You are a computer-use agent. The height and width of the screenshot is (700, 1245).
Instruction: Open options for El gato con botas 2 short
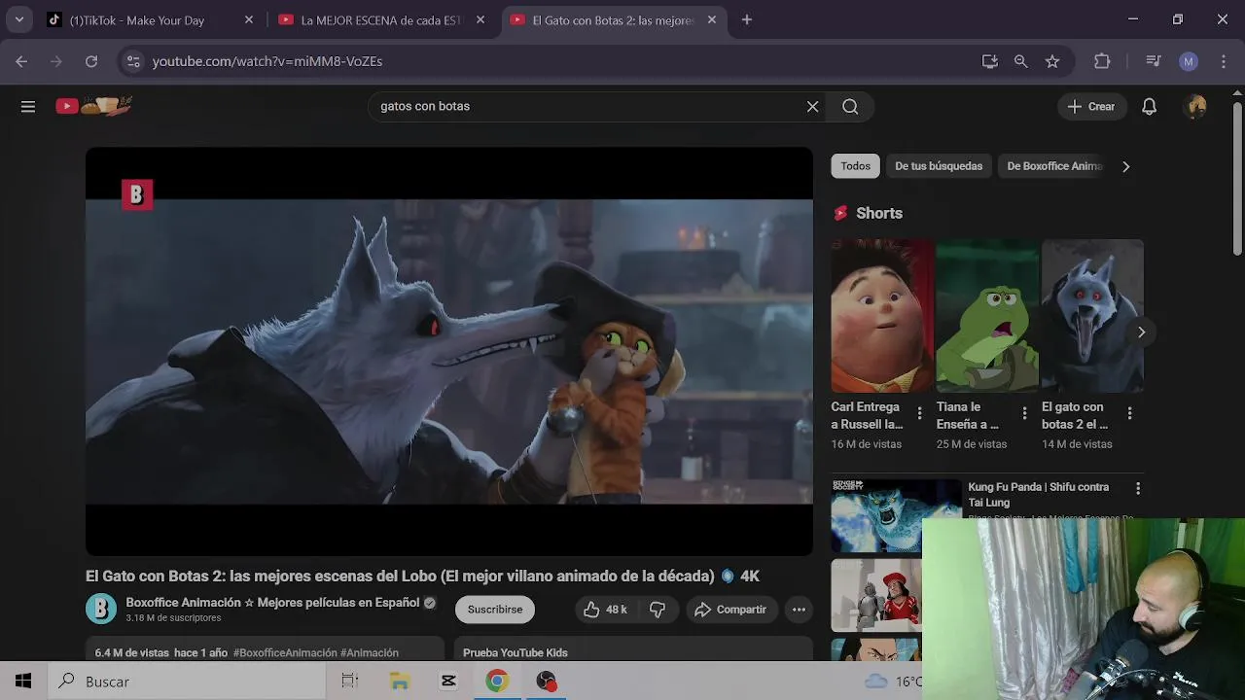1129,413
